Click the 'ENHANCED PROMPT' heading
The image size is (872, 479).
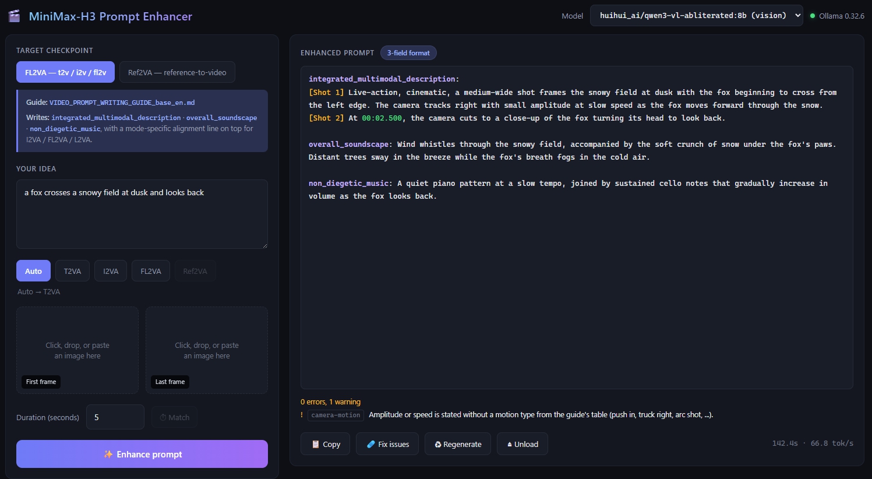pyautogui.click(x=337, y=52)
